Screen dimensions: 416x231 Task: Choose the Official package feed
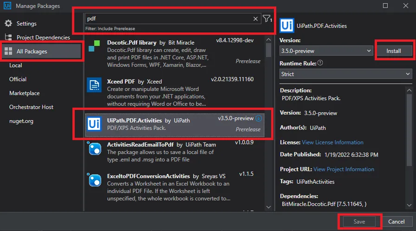18,79
